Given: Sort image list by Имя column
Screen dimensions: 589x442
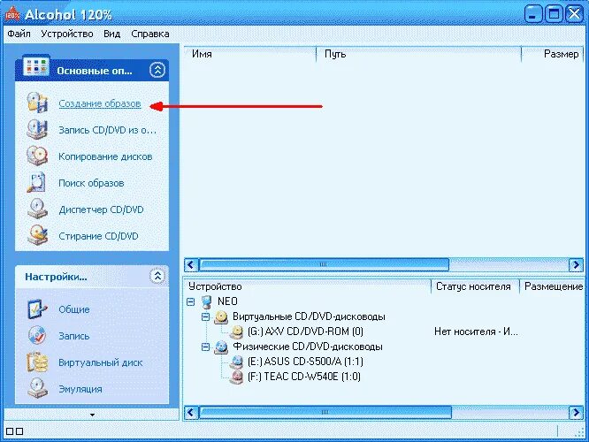Looking at the screenshot, I should click(x=250, y=54).
